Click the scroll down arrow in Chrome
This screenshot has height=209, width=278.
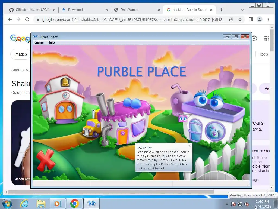pos(272,187)
